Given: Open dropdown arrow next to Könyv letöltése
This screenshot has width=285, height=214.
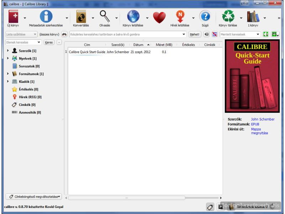Looking at the screenshot, I should tap(147, 18).
